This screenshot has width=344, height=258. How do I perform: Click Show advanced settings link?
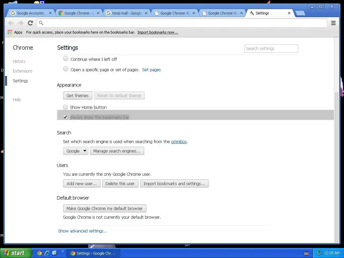coord(83,231)
